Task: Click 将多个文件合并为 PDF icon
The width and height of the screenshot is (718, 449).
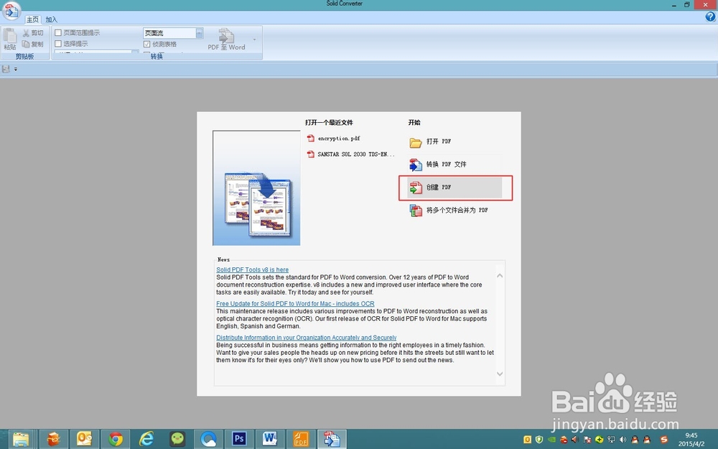Action: [x=416, y=210]
